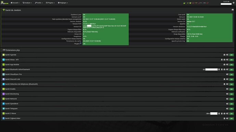Screen dimensions: 236x132
Task: Open gears icon on Santé ZigbeeLinker row
Action: [x=227, y=118]
